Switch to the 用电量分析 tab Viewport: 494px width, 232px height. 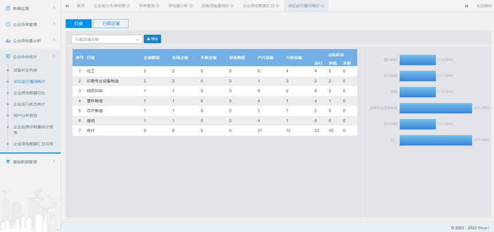(177, 6)
